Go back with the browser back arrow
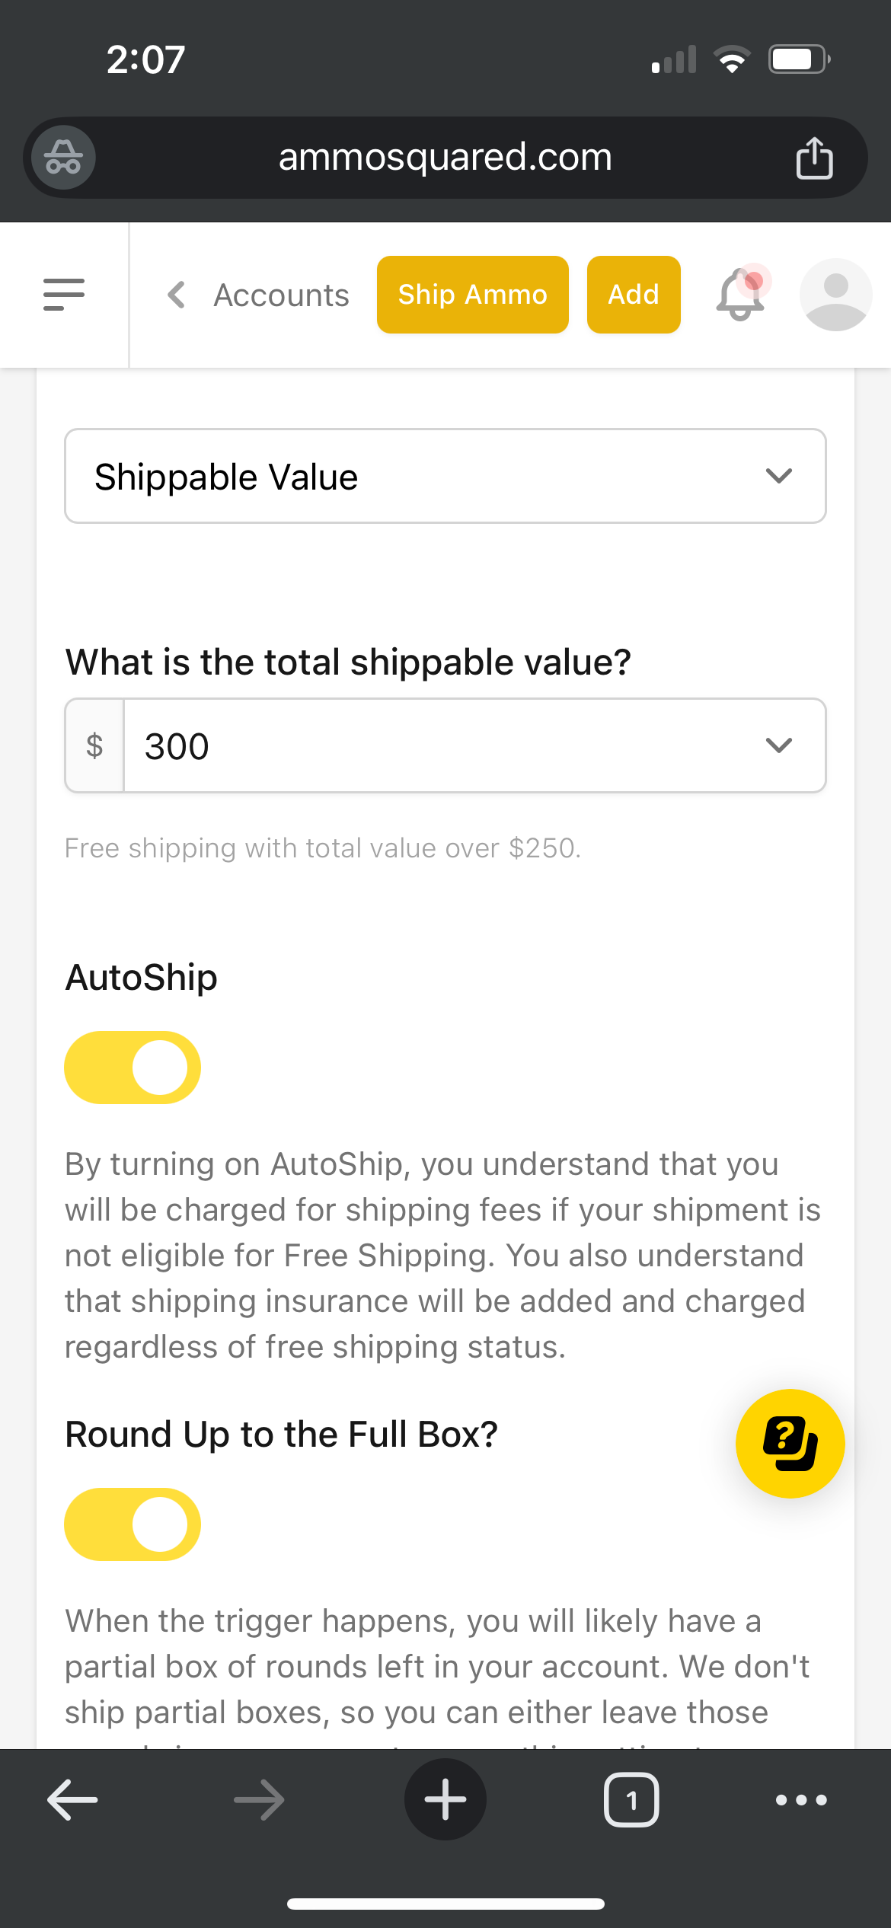 point(72,1799)
